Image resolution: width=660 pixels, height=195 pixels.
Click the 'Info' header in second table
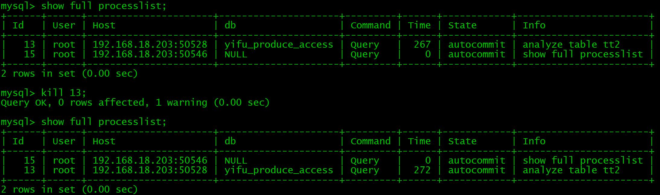(534, 141)
